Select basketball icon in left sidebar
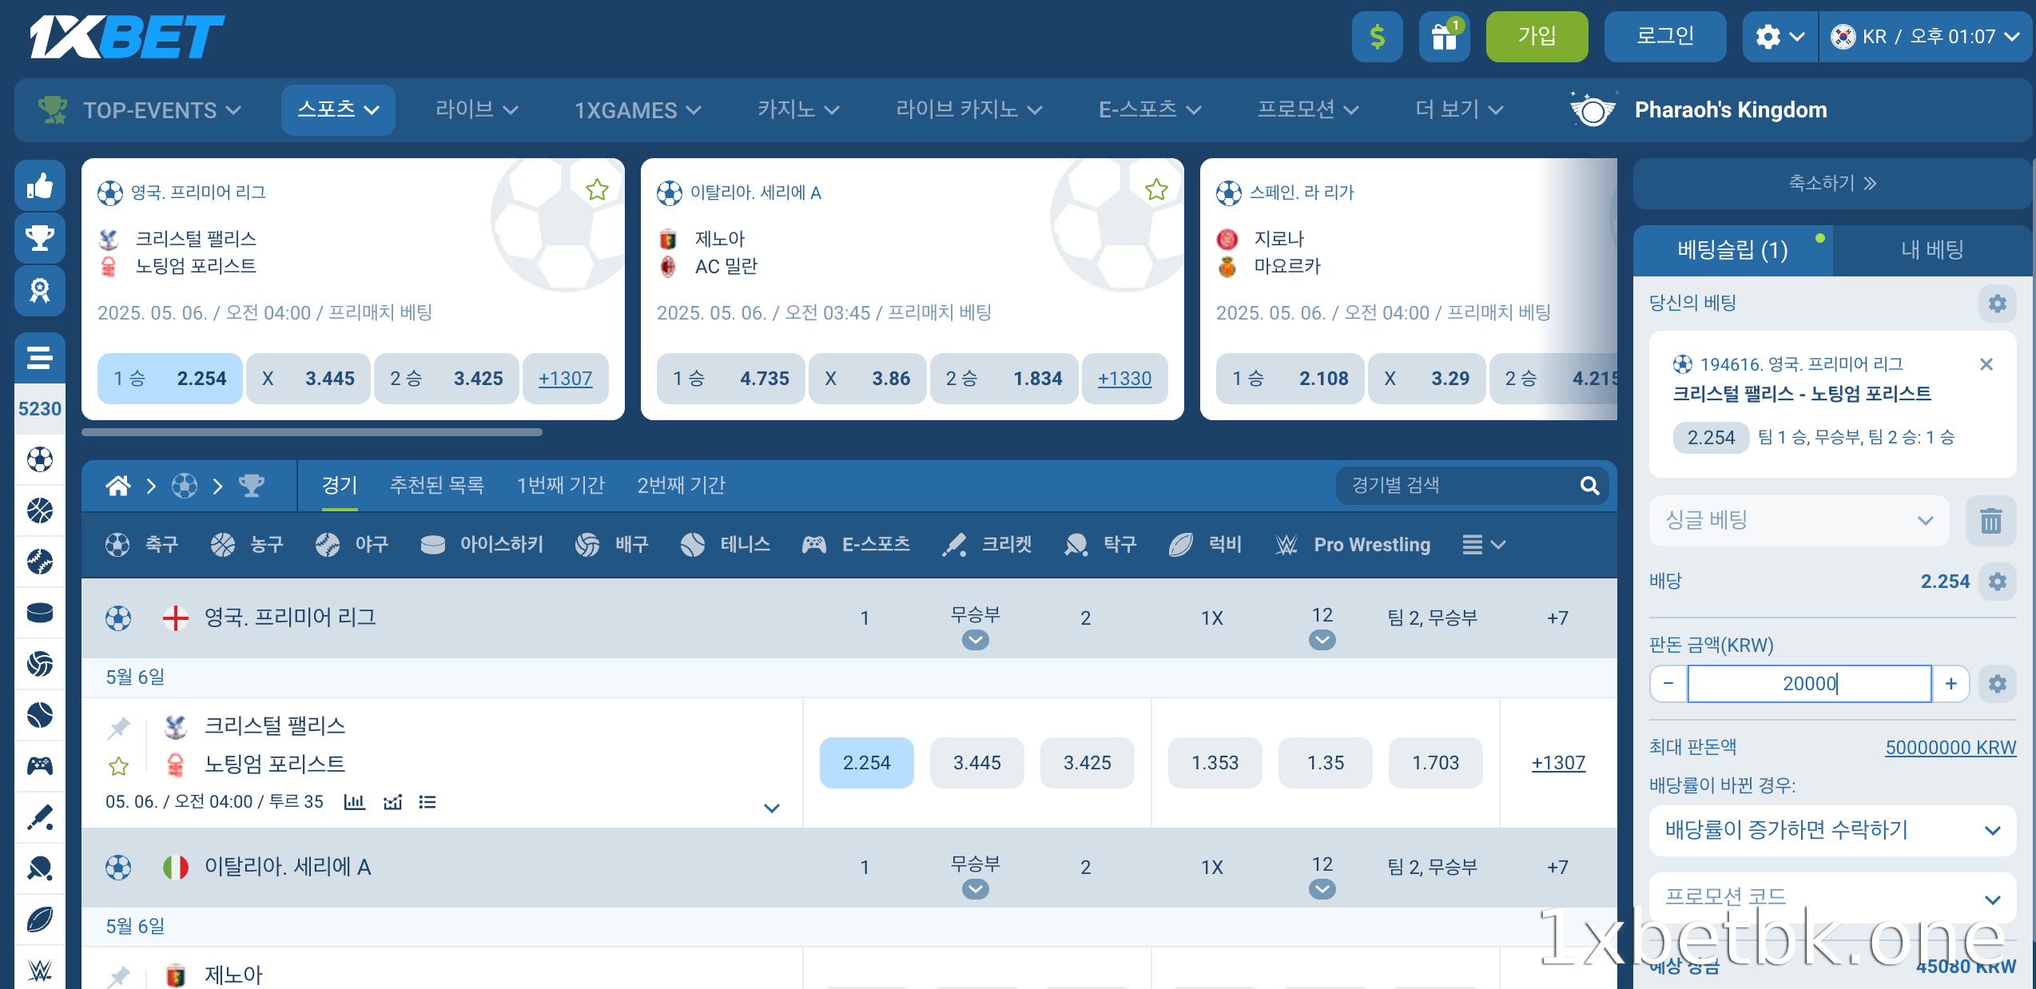The image size is (2036, 989). click(40, 510)
